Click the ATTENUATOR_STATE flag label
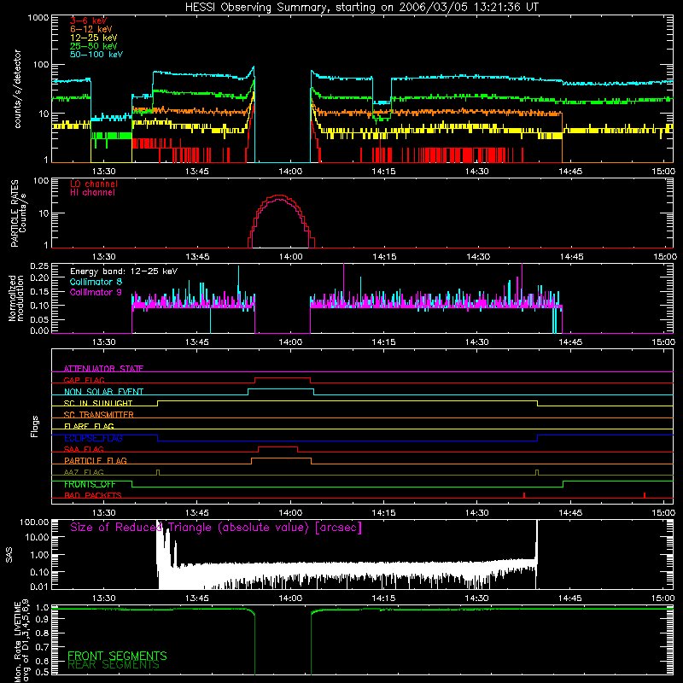 103,369
